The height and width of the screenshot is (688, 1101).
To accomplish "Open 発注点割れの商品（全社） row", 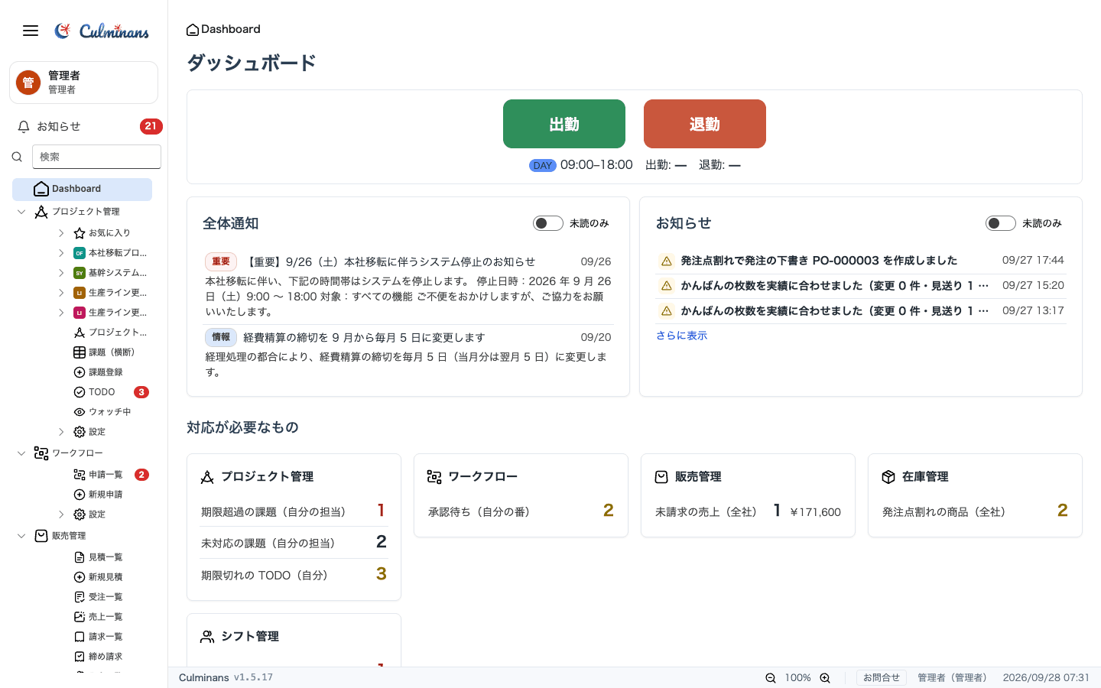I will tap(975, 511).
